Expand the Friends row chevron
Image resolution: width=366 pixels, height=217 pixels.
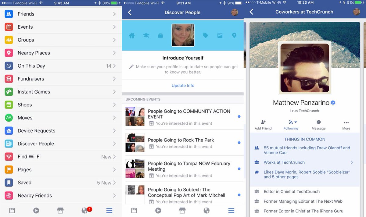[x=114, y=14]
